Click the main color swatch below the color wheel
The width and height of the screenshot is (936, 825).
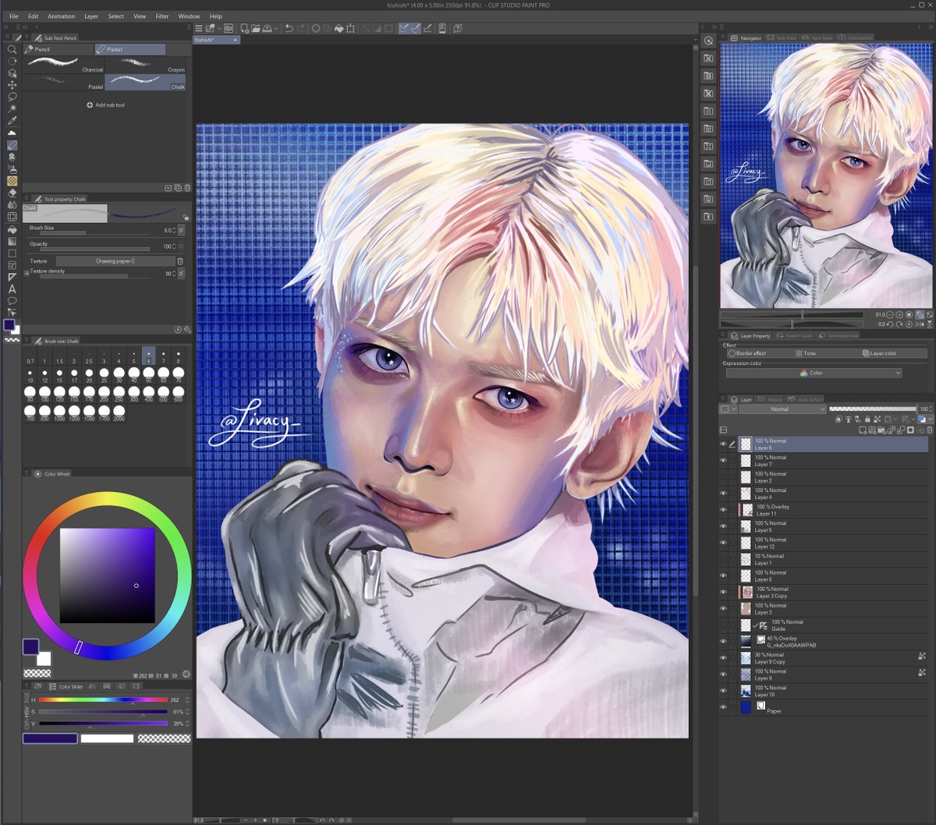click(30, 646)
